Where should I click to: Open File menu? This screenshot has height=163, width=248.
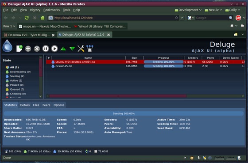pos(5,10)
